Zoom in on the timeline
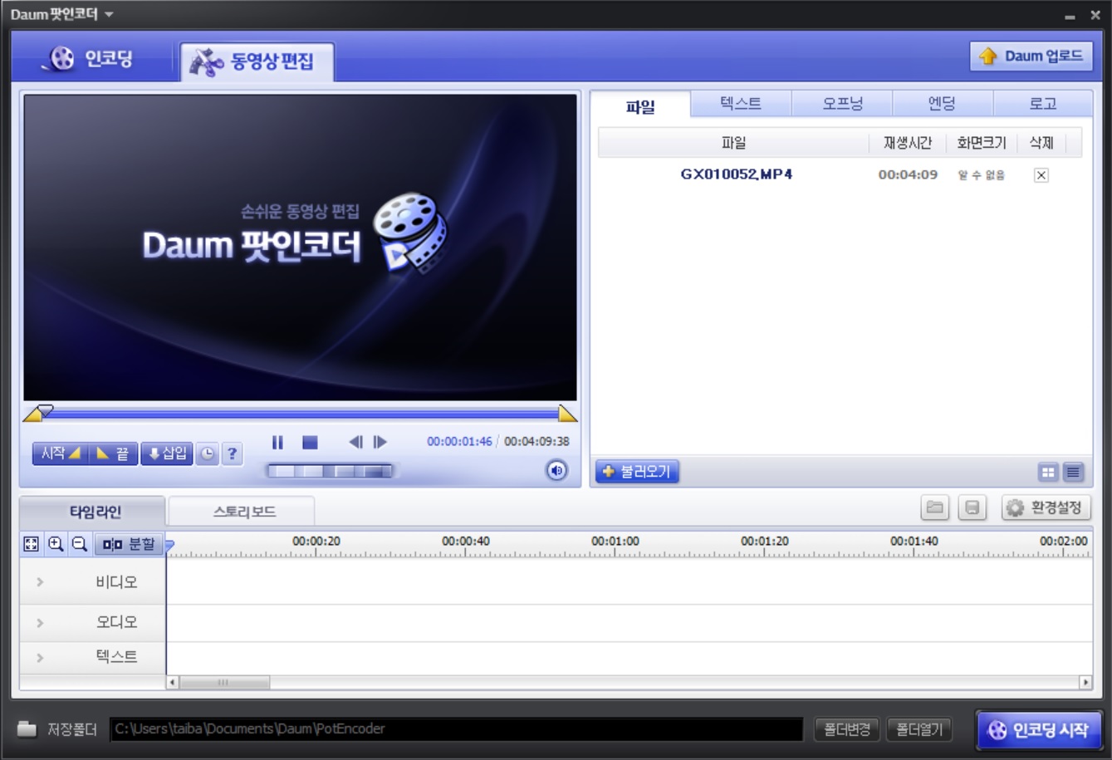The height and width of the screenshot is (760, 1112). tap(56, 544)
